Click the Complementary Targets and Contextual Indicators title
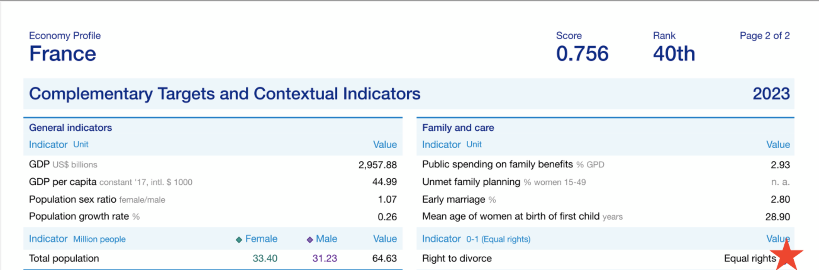819x270 pixels. pyautogui.click(x=224, y=93)
